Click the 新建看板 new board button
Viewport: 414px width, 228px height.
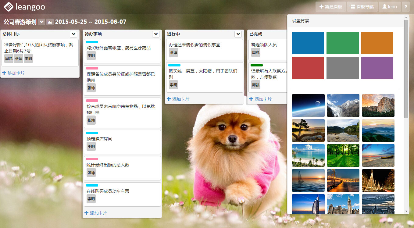pyautogui.click(x=330, y=7)
